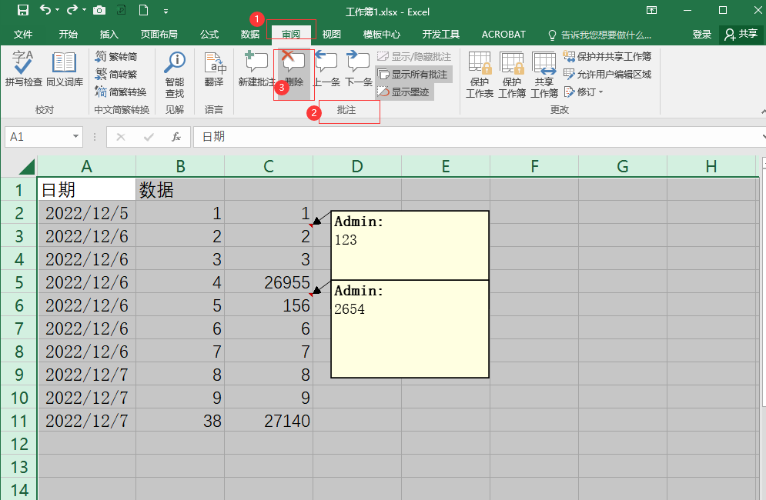Viewport: 766px width, 500px height.
Task: Create a new blank document icon
Action: [x=144, y=10]
